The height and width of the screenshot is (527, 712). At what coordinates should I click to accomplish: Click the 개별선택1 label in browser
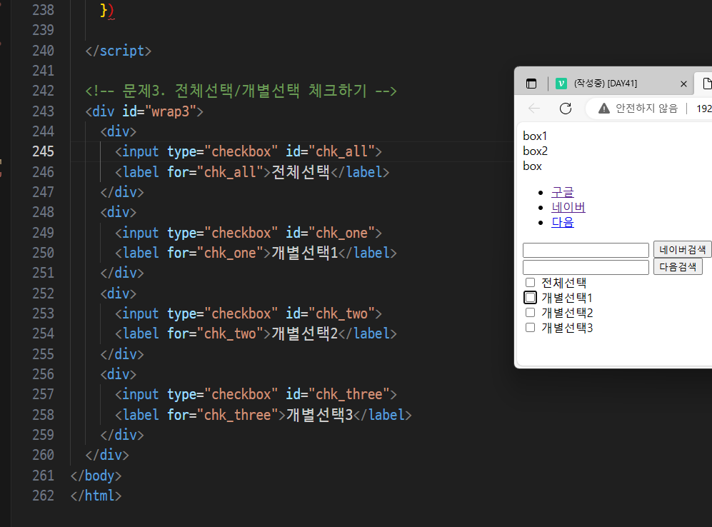pos(567,298)
